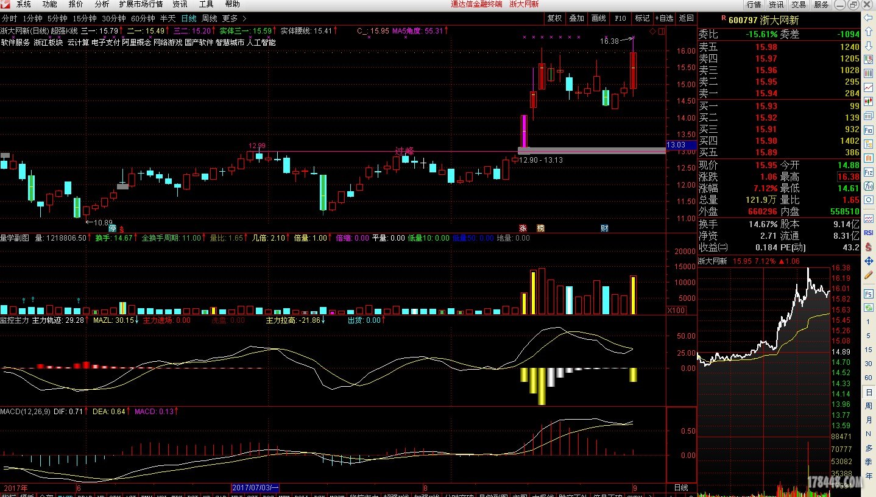Screen dimensions: 876x497
Task: Select the RSI indicator icon
Action: tap(869, 233)
